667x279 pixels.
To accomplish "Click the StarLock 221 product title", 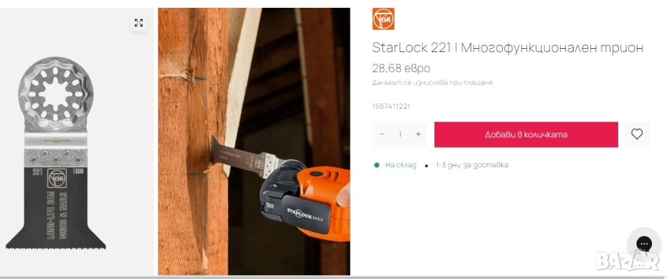I will click(x=507, y=48).
